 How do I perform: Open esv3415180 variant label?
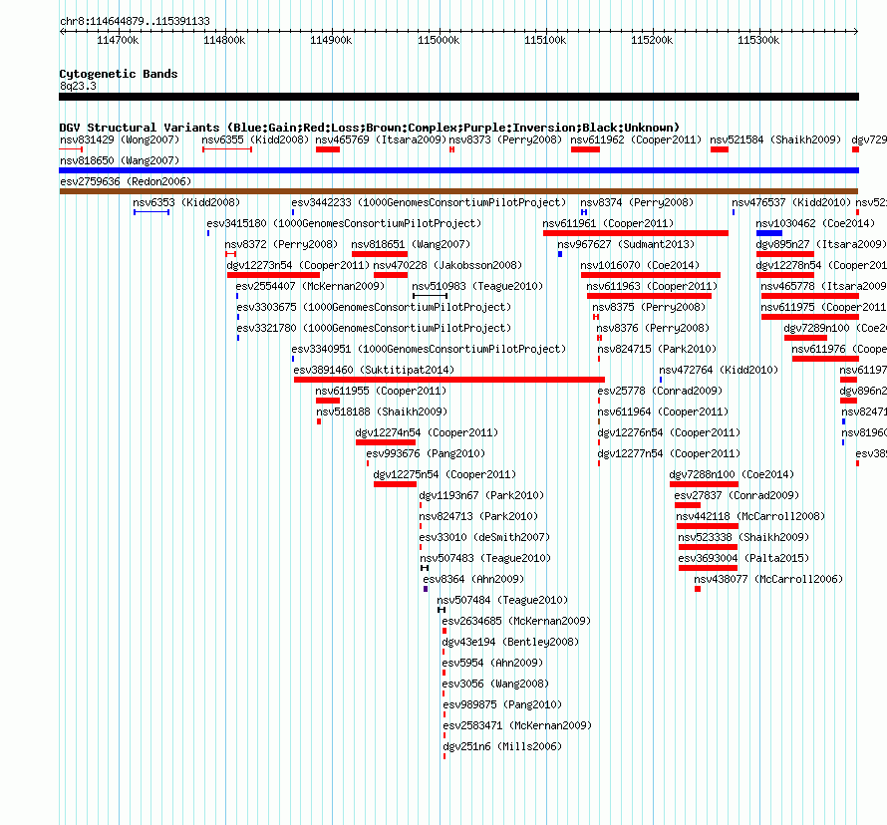(x=344, y=223)
